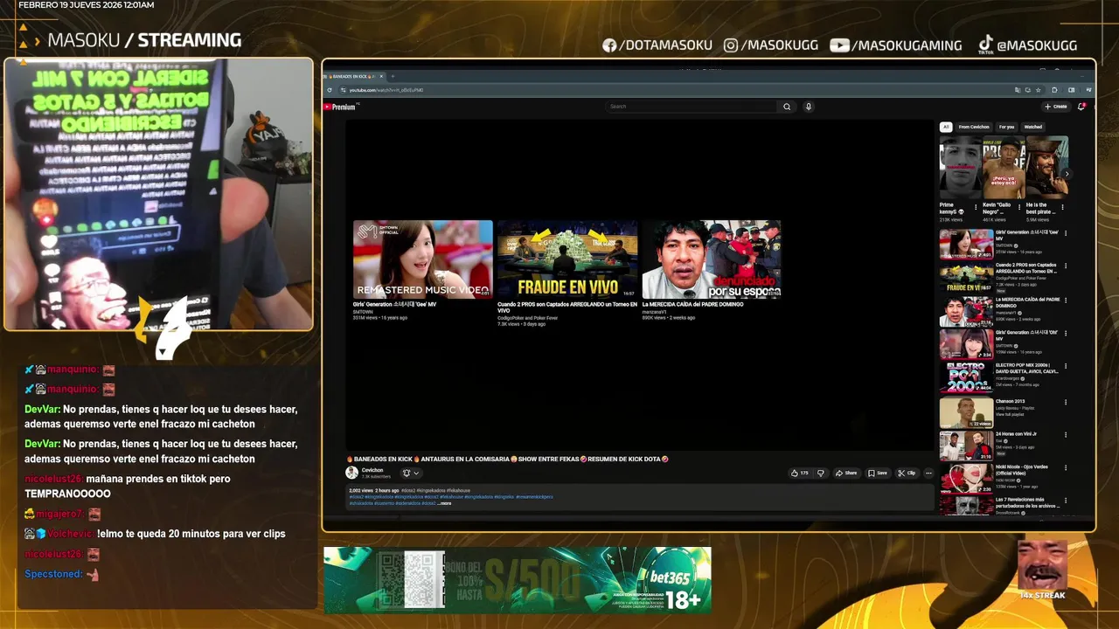Viewport: 1119px width, 629px height.
Task: Open options for La MERECIDA CAÍDA video
Action: pos(1066,301)
